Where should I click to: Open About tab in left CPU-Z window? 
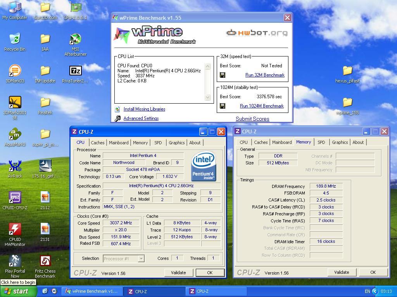pos(195,143)
